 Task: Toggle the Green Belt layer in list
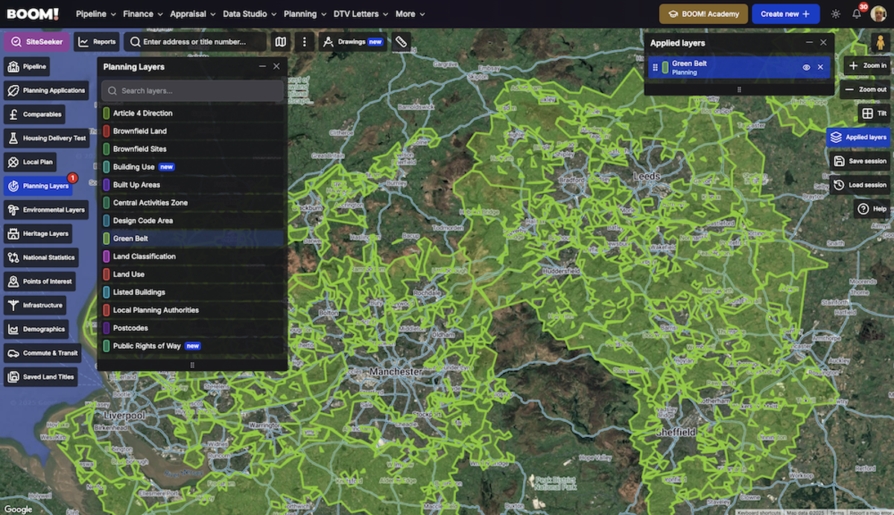[192, 238]
